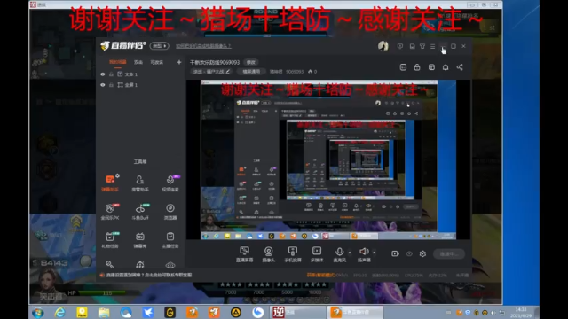Open customer service link in status bar
The width and height of the screenshot is (568, 319).
[x=148, y=275]
